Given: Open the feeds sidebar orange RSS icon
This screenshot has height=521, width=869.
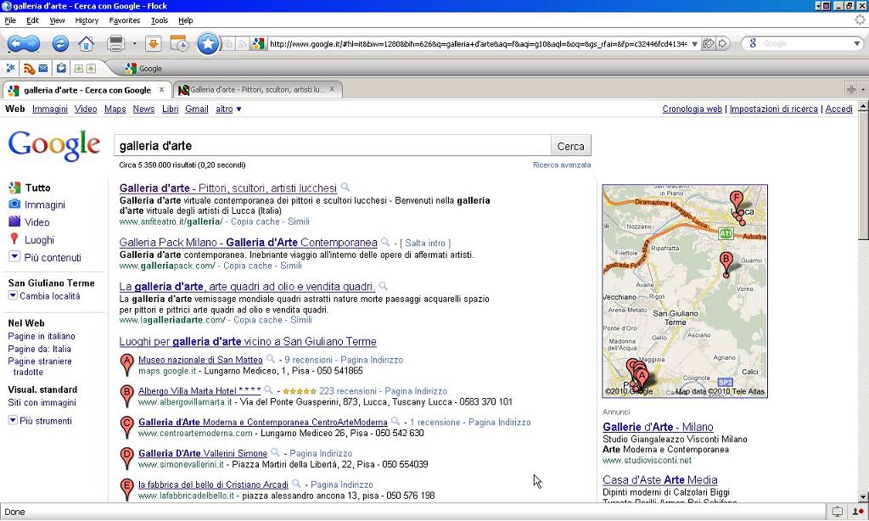Looking at the screenshot, I should coord(29,68).
